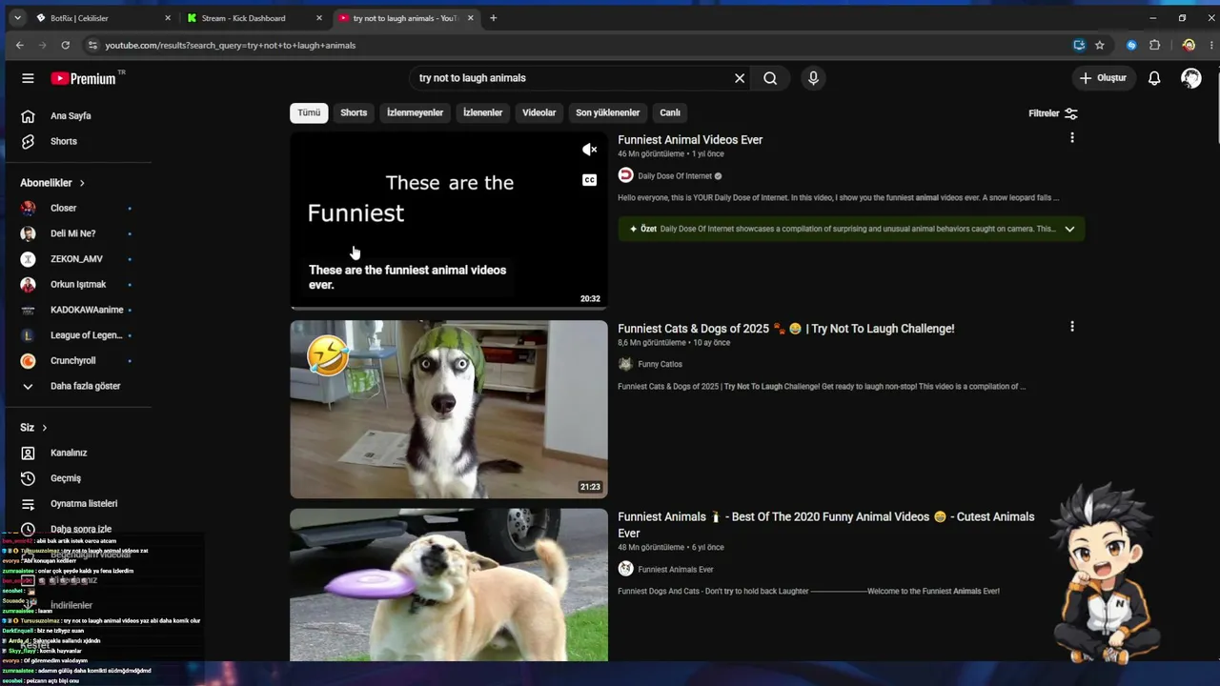Select the Videolar filter chip
Screen dimensions: 1220x686
539,112
